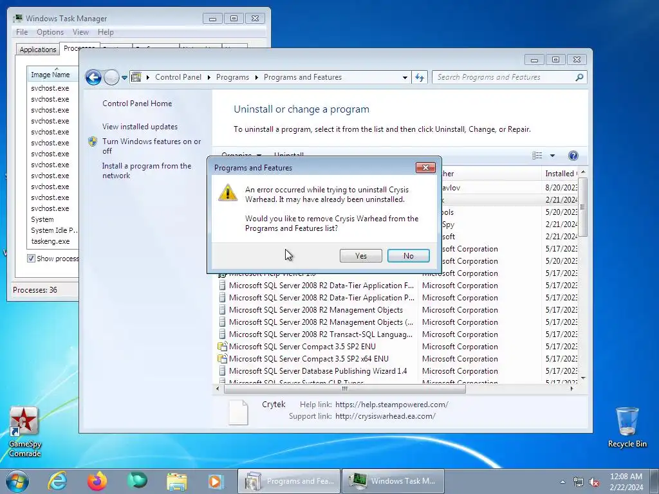This screenshot has width=659, height=494.
Task: Select Microsoft SQL Server 2008 R2 Management Objects
Action: pos(315,309)
